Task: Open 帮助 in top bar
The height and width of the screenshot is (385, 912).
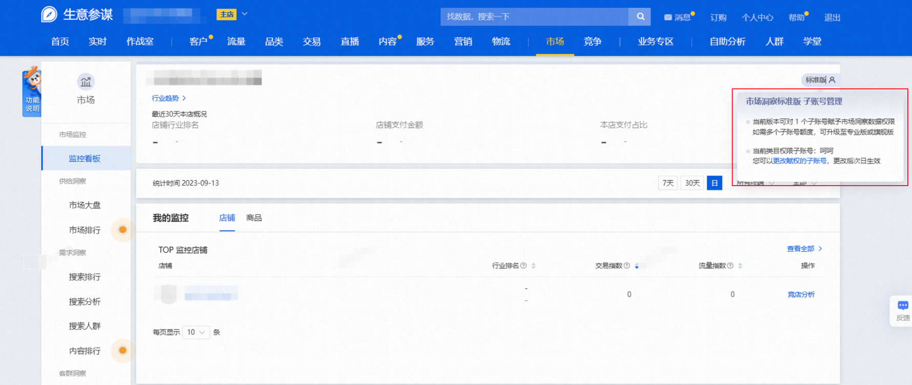Action: (796, 17)
